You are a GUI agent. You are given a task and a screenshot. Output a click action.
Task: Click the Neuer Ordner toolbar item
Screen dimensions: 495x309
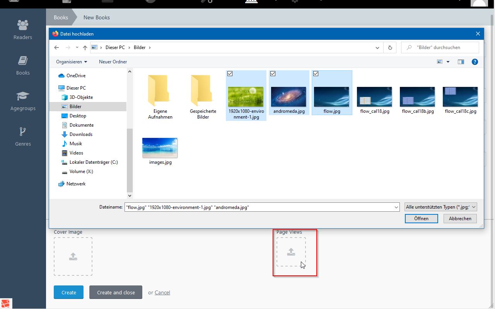(x=113, y=62)
